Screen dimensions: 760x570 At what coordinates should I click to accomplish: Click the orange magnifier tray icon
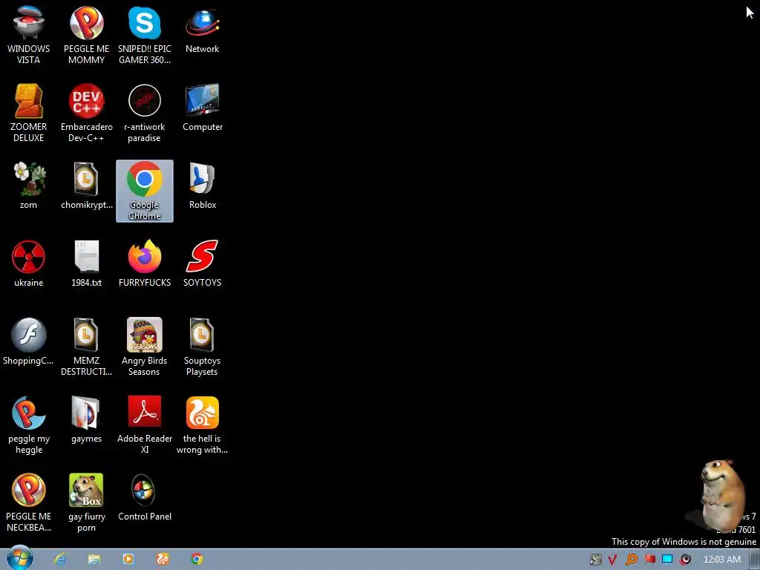point(631,560)
